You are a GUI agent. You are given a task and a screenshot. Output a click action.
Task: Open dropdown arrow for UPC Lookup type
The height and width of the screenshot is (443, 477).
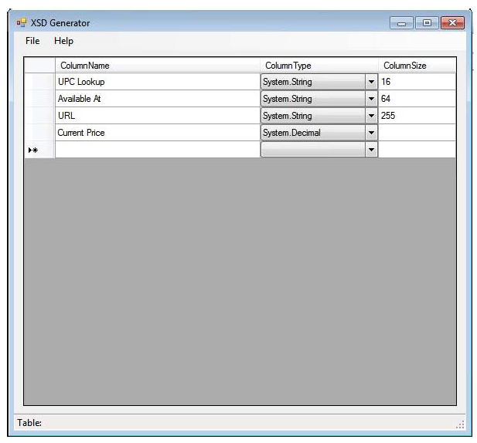(371, 82)
